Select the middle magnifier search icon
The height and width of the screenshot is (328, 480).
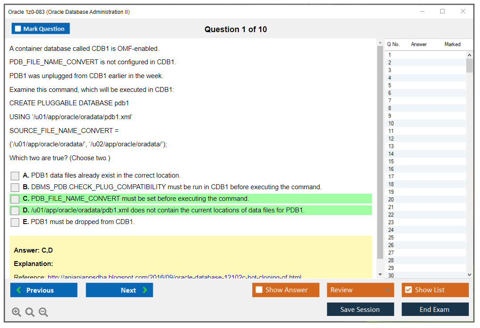(29, 312)
